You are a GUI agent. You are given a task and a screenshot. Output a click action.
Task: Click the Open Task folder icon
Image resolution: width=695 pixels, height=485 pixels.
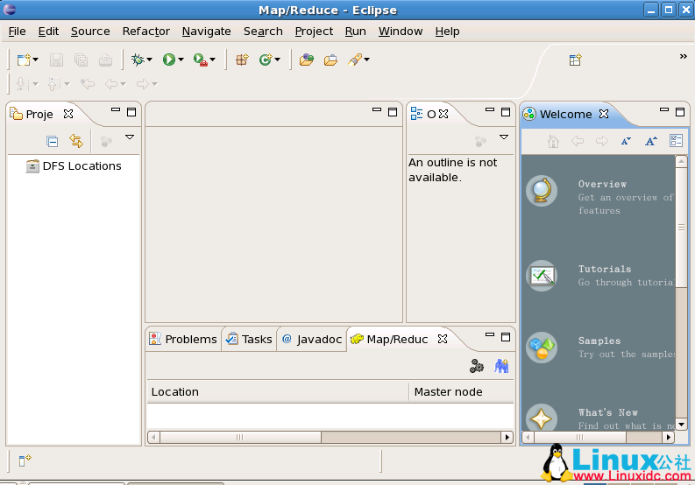tap(330, 60)
